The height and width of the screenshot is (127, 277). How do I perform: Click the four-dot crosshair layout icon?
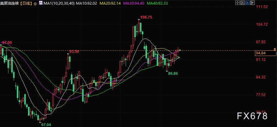point(238,3)
